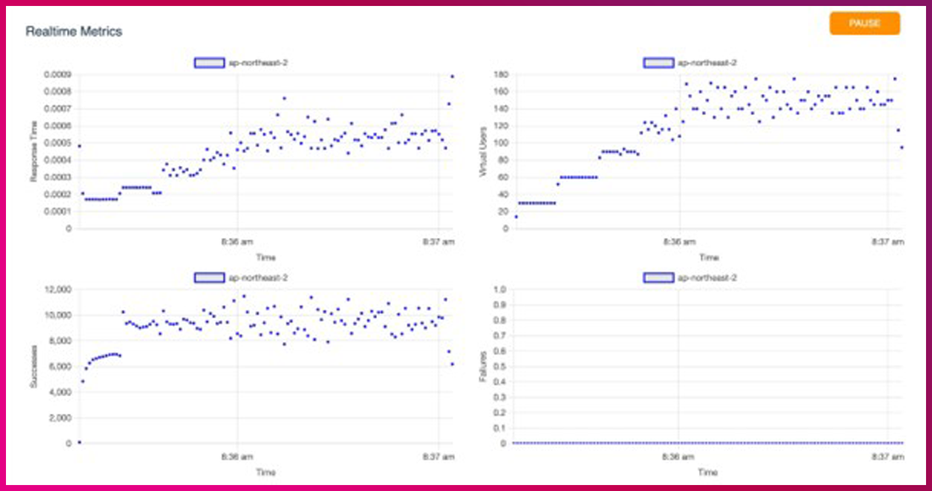Hide ap-northeast-2 series label in Successes chart
Viewport: 932px width, 491px height.
pyautogui.click(x=248, y=278)
